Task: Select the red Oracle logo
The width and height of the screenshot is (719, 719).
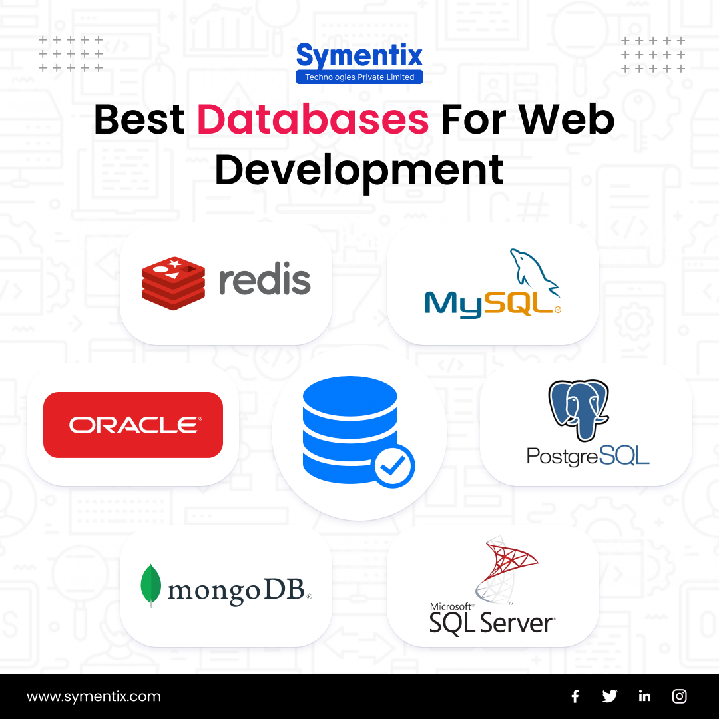Action: coord(133,425)
